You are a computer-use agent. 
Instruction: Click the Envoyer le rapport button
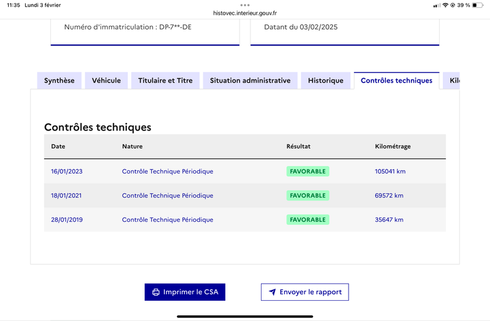tap(304, 292)
